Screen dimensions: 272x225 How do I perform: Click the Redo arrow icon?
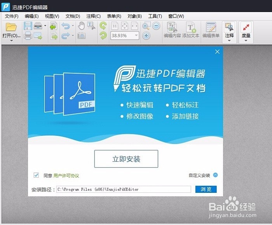[x=66, y=36]
